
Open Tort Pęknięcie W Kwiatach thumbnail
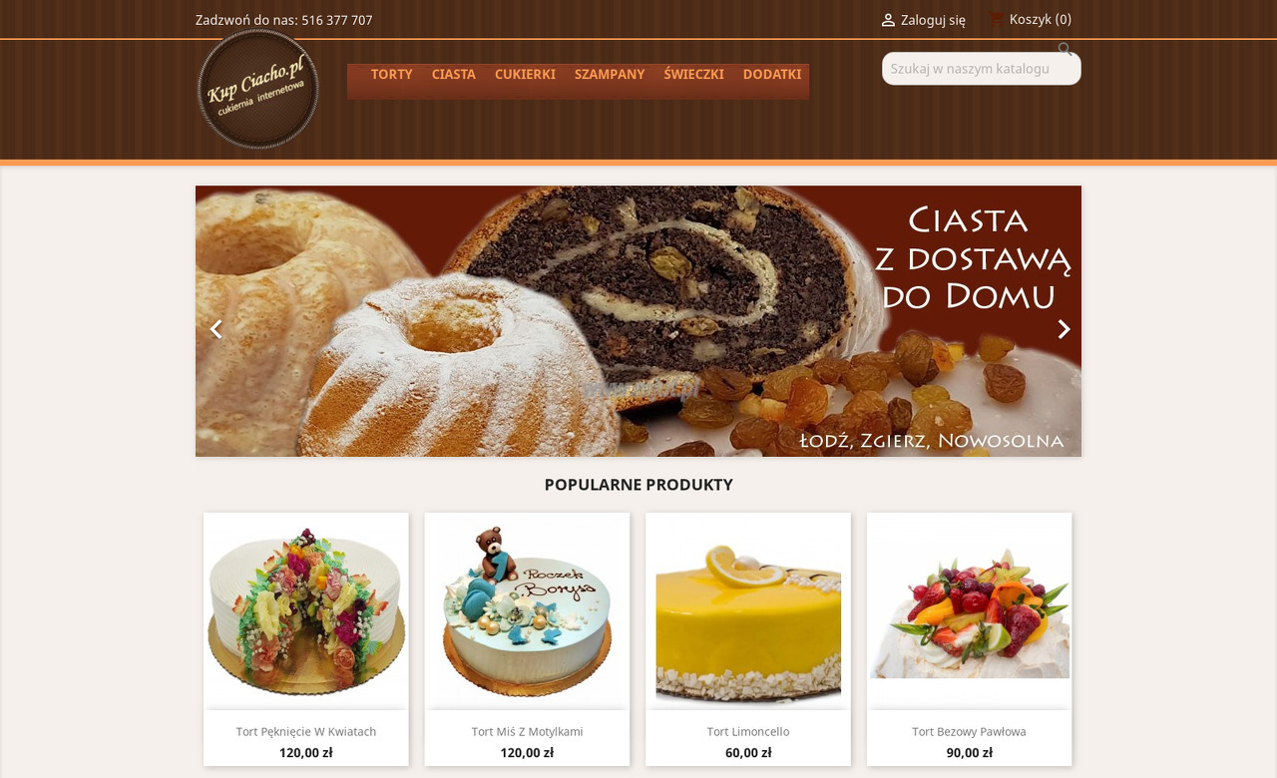[306, 610]
